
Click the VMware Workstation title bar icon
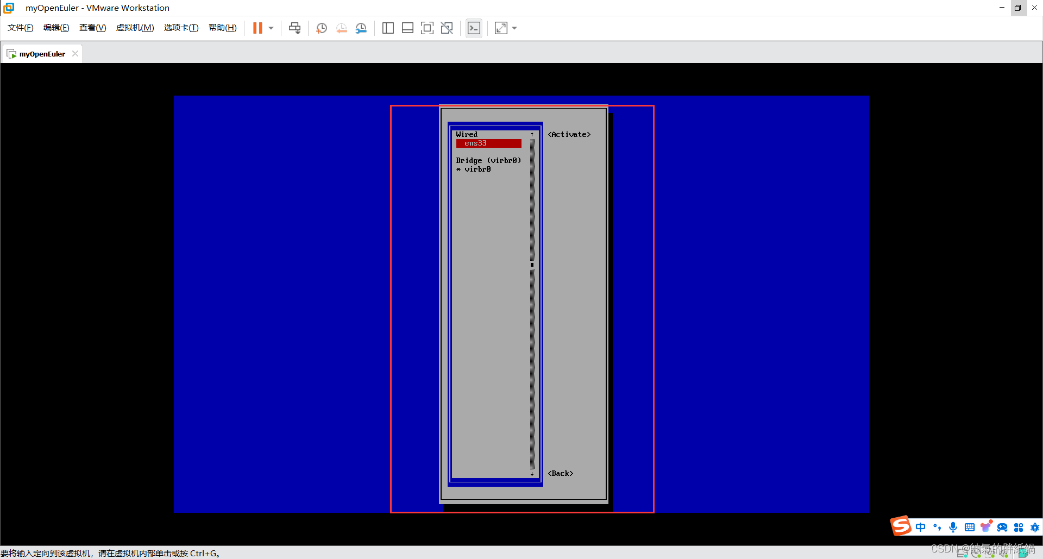pyautogui.click(x=9, y=8)
